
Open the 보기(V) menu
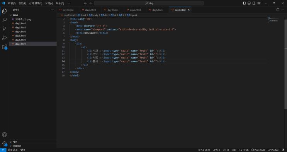49,3
